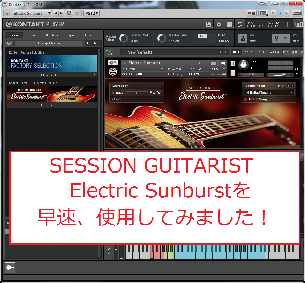This screenshot has height=283, width=305.
Task: Select the 17-32 rack page tab
Action: (x=249, y=52)
